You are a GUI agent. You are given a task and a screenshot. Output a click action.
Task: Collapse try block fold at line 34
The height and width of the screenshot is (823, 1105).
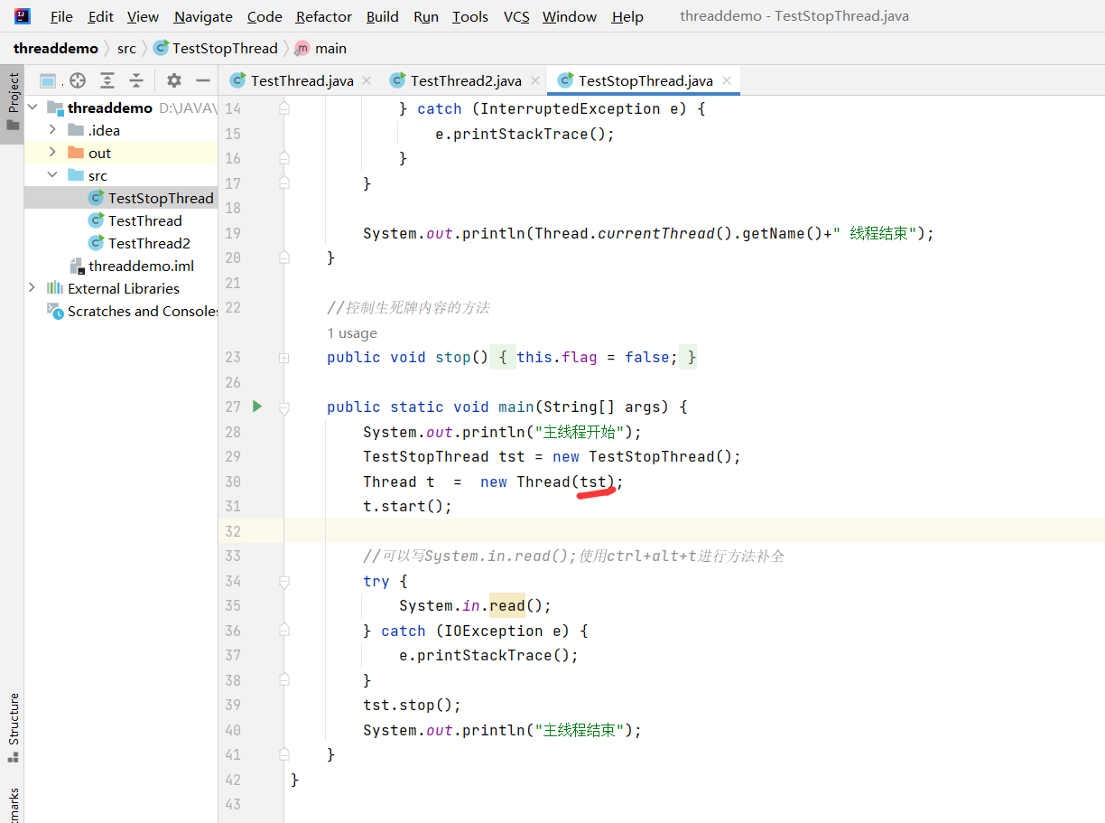(x=284, y=582)
